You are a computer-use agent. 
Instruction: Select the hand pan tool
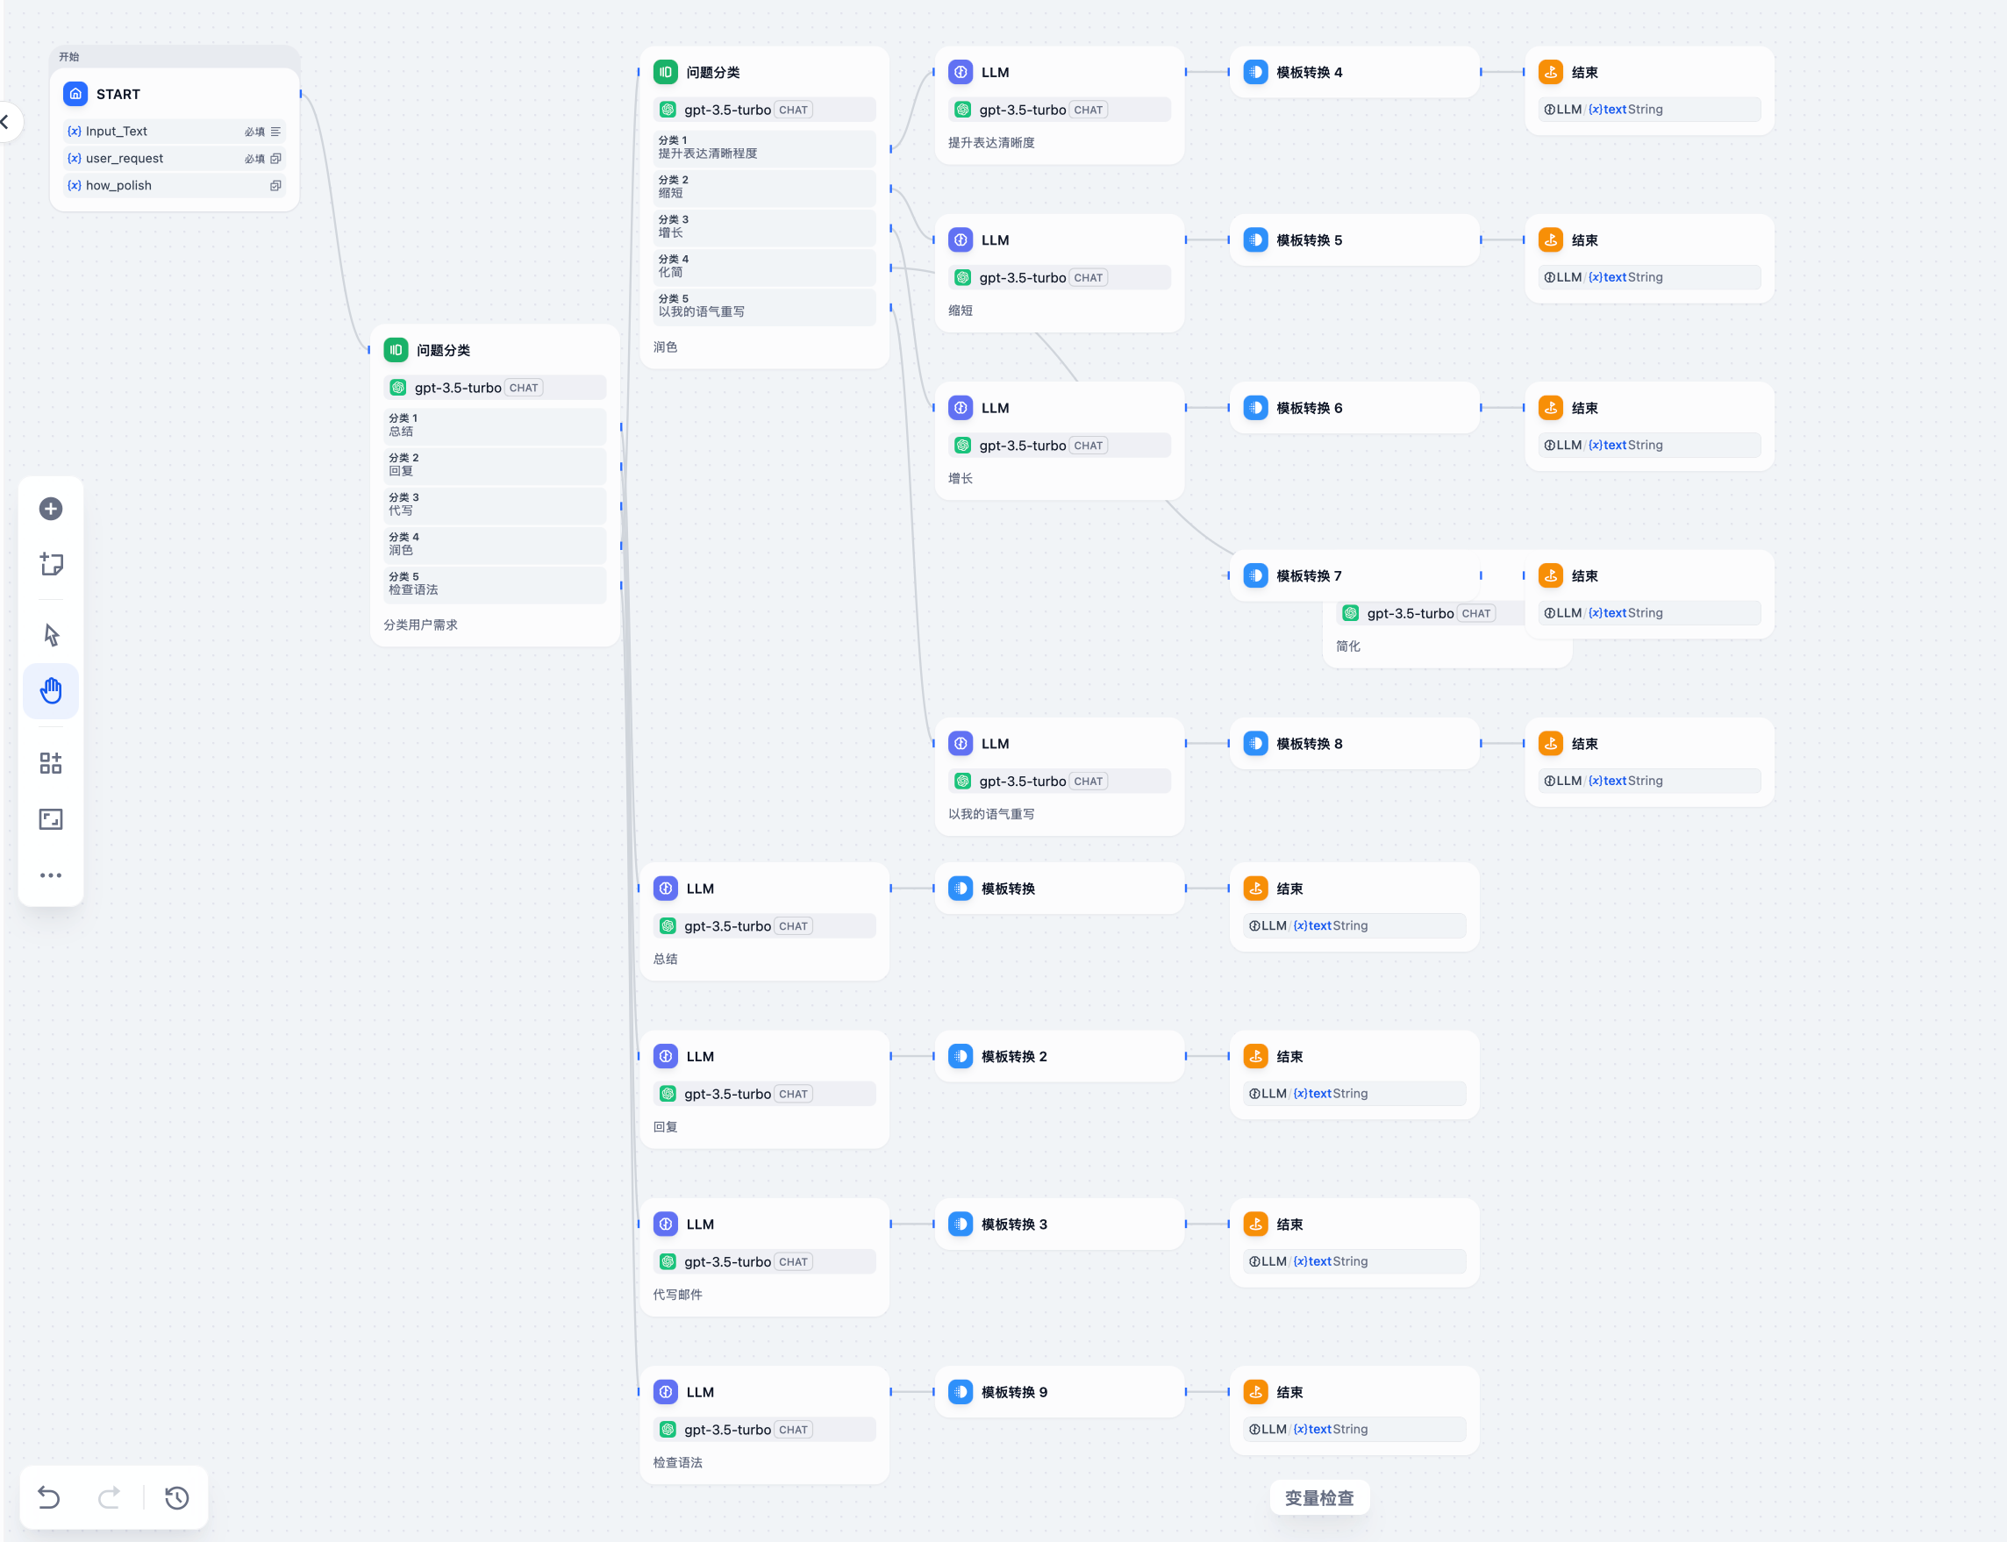[51, 690]
